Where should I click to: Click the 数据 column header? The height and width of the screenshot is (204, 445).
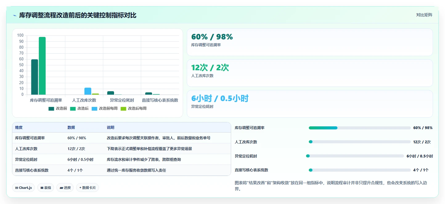click(x=71, y=128)
